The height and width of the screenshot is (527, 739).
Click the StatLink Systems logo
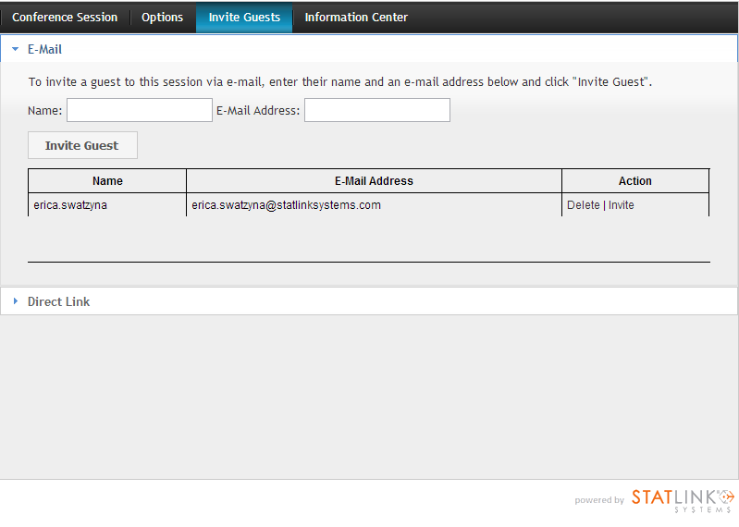coord(683,500)
